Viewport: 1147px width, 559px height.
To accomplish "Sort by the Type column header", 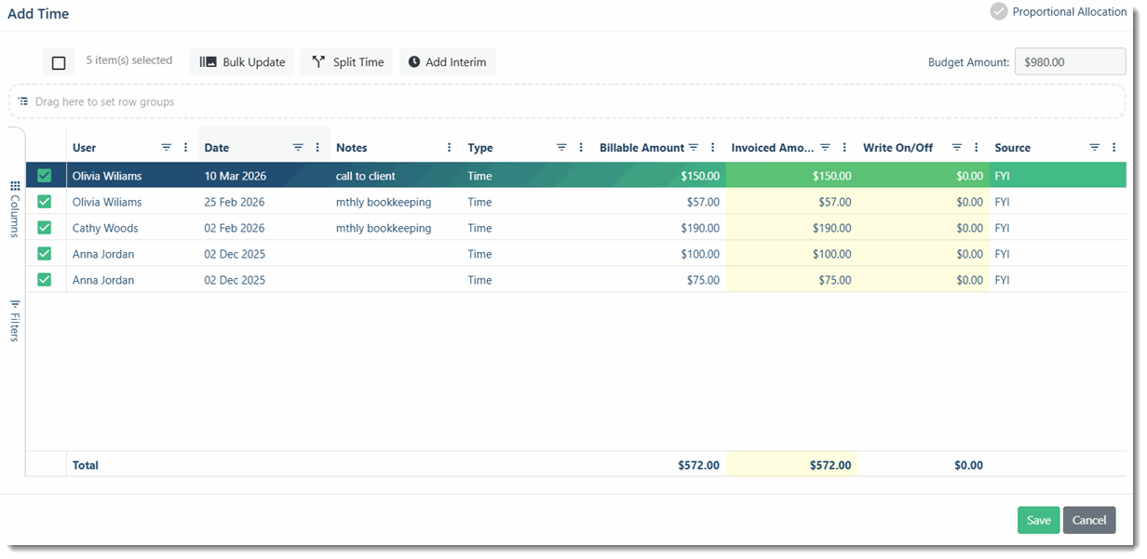I will (480, 148).
